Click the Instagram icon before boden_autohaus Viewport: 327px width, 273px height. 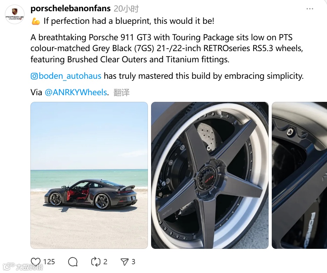(x=34, y=76)
